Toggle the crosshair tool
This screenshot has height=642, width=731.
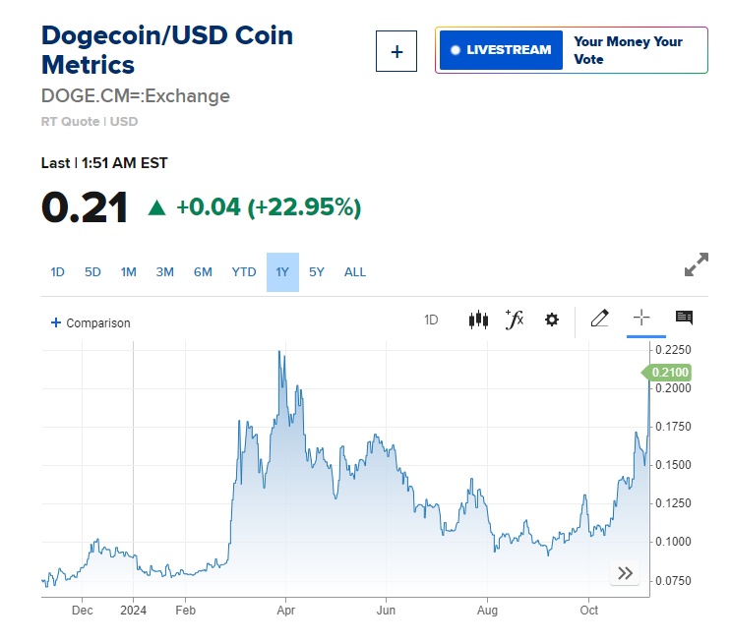(641, 318)
